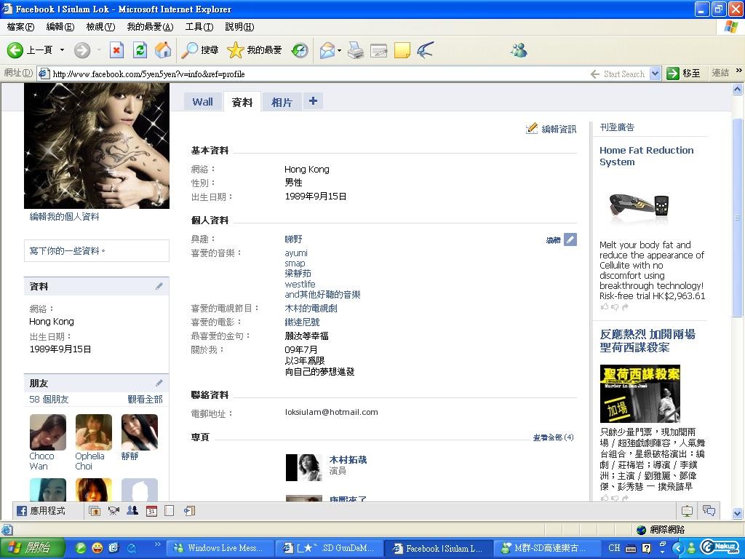Open the events calendar icon in Facebook's bottom bar
This screenshot has height=559, width=745.
coord(151,511)
